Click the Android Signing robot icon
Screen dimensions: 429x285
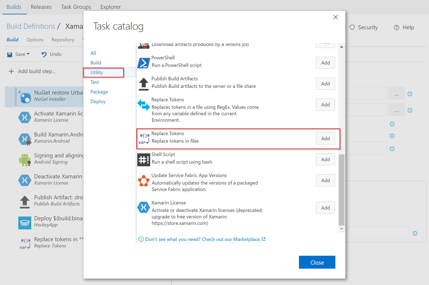point(25,160)
